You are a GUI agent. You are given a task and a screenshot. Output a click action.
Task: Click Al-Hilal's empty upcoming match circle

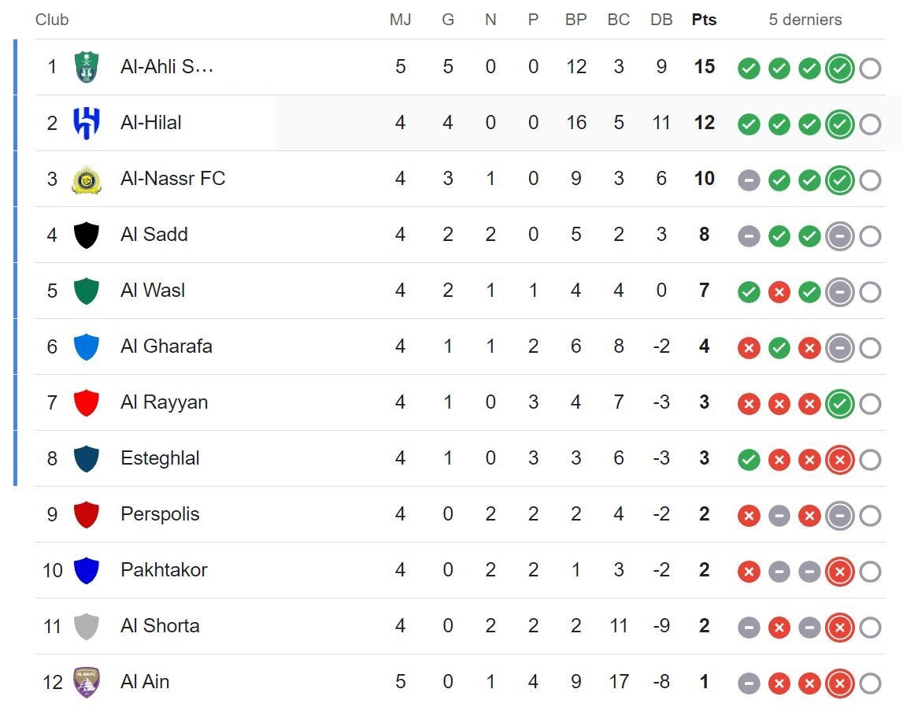pos(870,124)
